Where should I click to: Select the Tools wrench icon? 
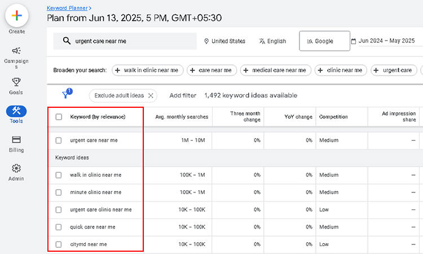point(16,111)
